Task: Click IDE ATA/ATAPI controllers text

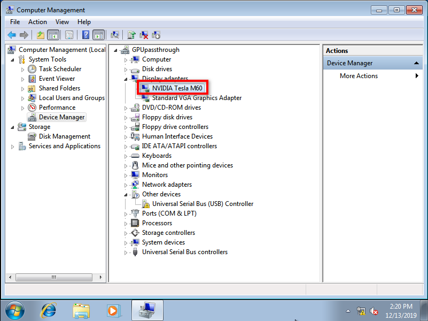Action: [x=180, y=146]
